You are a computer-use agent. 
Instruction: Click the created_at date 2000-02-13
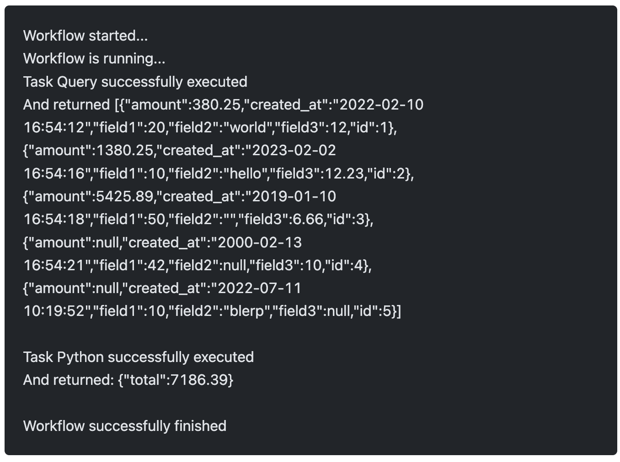click(x=260, y=242)
